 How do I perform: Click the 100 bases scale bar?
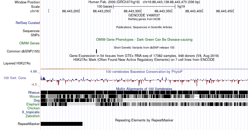pos(144,7)
